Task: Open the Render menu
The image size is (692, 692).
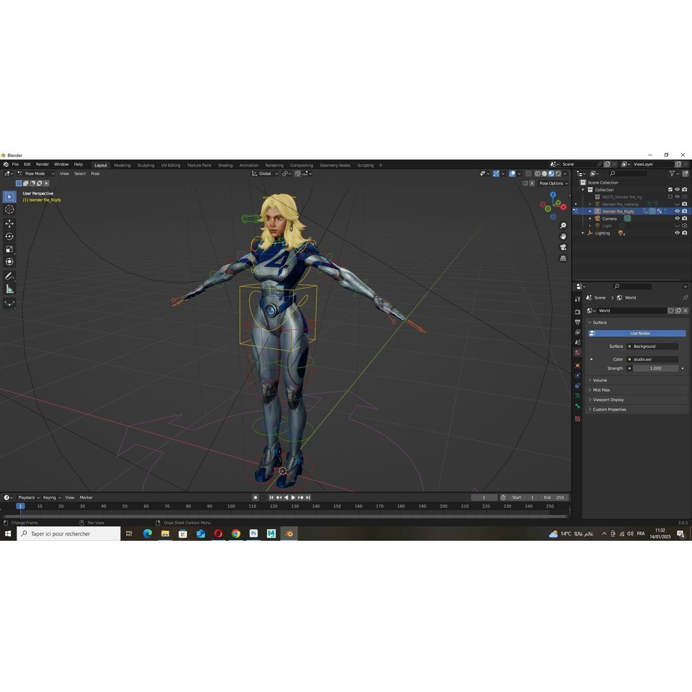Action: point(42,164)
